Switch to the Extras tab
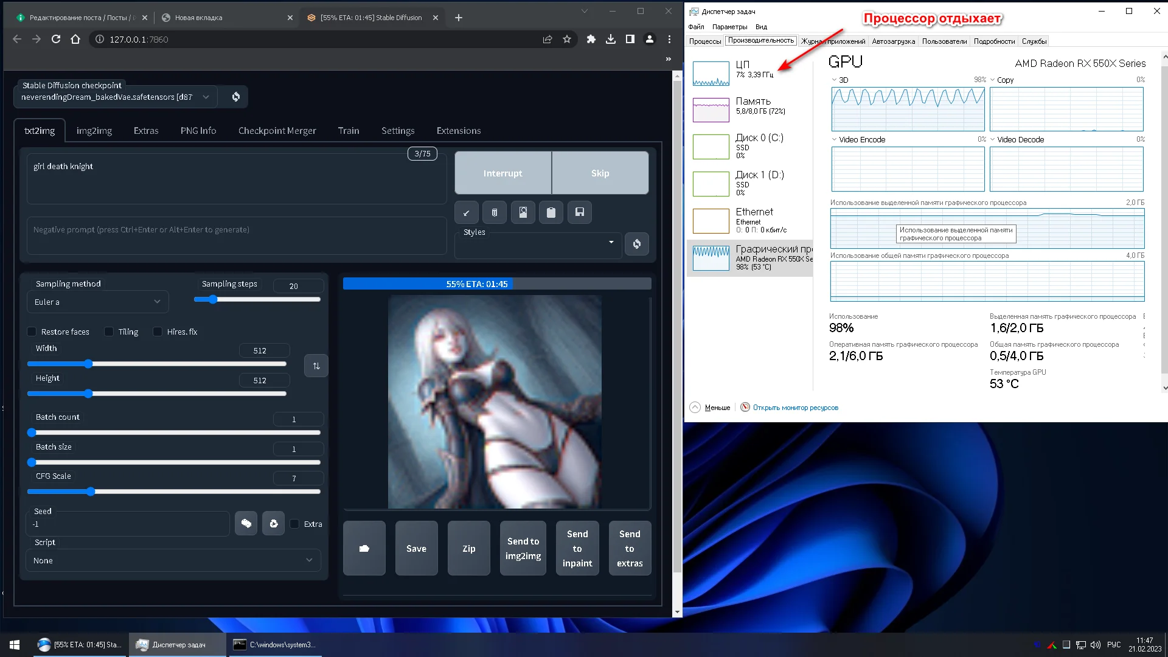Image resolution: width=1168 pixels, height=657 pixels. [146, 130]
